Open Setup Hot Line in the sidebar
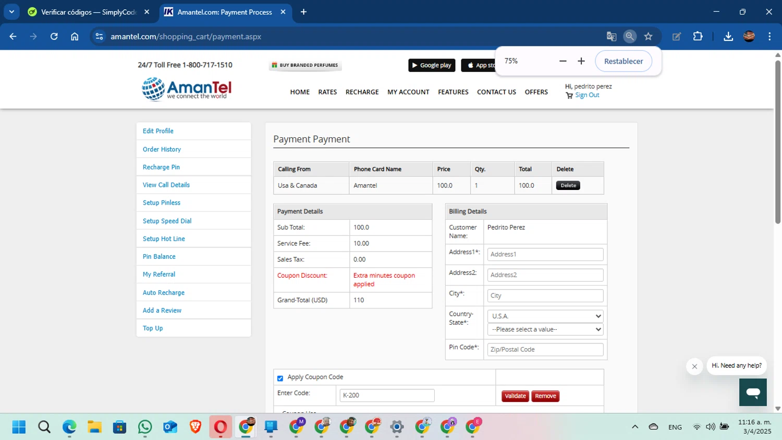This screenshot has height=440, width=782. [164, 239]
